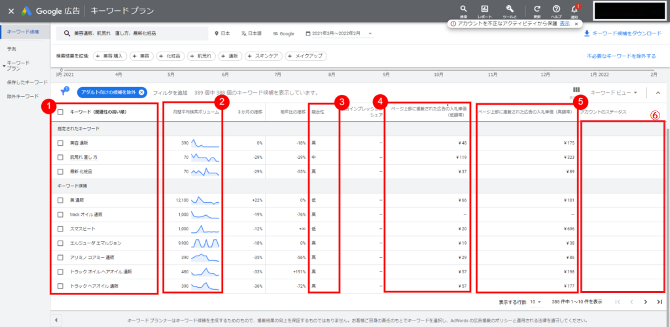The width and height of the screenshot is (670, 327).
Task: Check the 肌荒れ 直し方 row checkbox
Action: (60, 158)
